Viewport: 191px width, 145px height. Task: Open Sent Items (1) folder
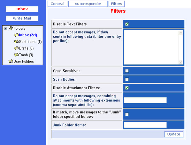coord(30,42)
